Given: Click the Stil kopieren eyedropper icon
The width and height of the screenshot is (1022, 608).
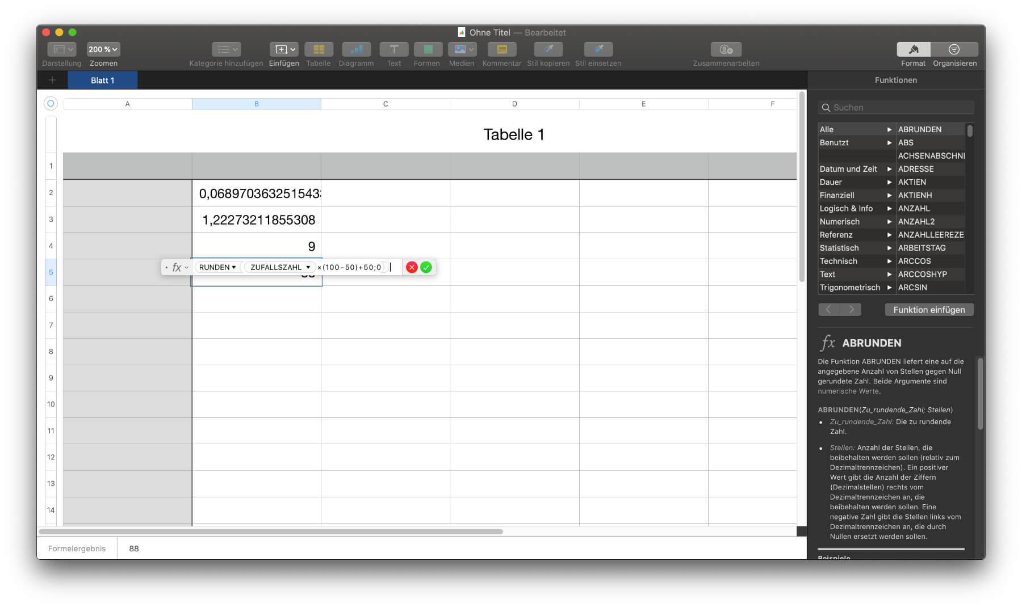Looking at the screenshot, I should (x=548, y=50).
